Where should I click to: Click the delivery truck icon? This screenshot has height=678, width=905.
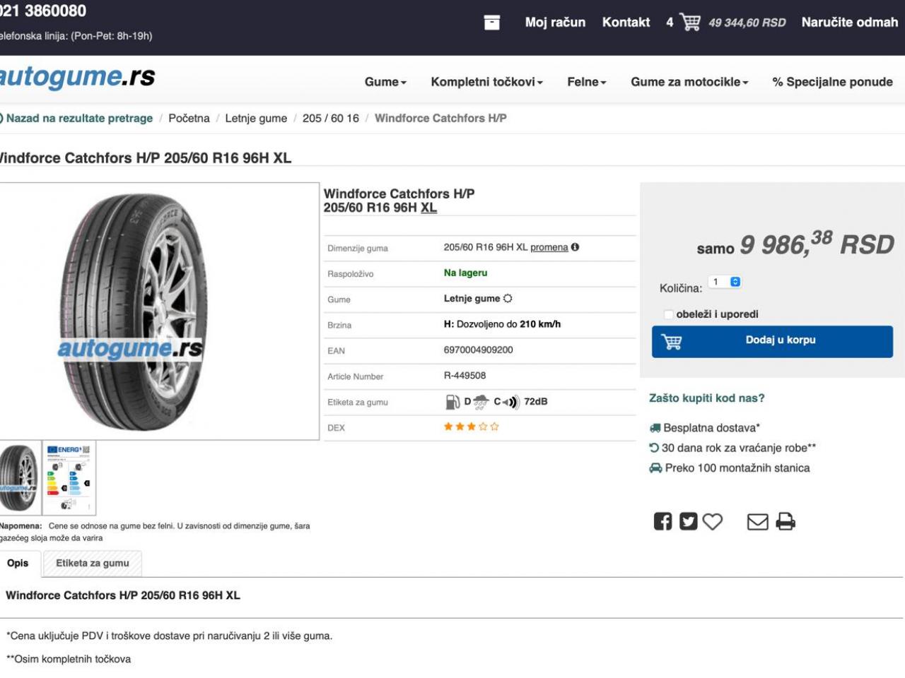click(655, 428)
